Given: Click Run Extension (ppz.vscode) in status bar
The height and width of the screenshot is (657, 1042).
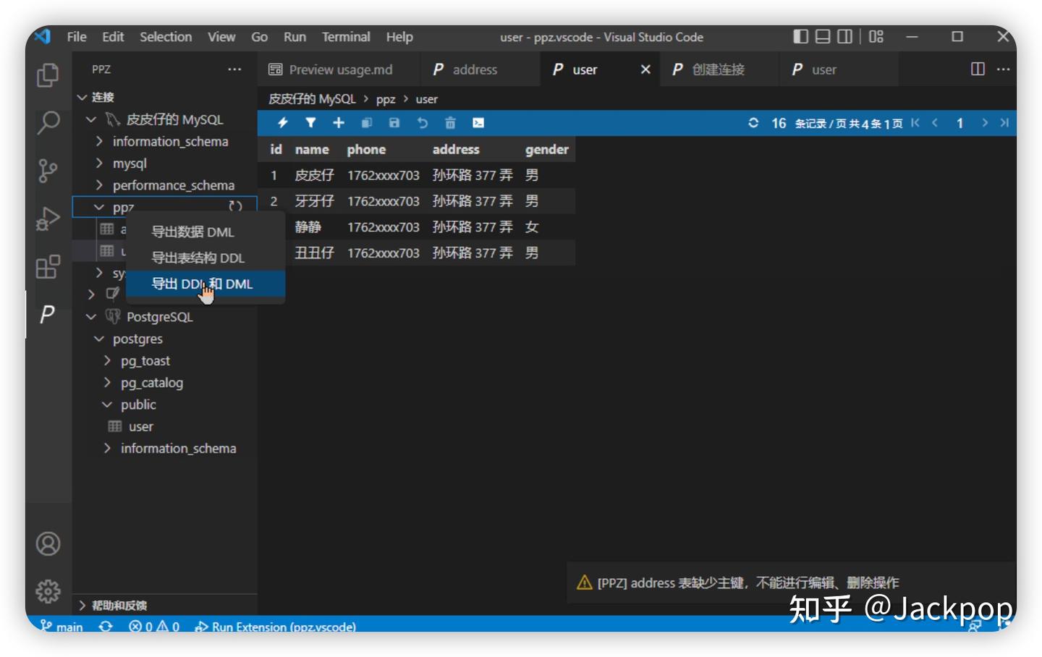Looking at the screenshot, I should (276, 627).
